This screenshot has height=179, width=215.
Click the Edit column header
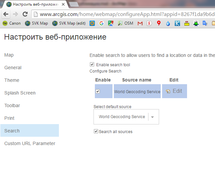click(174, 80)
